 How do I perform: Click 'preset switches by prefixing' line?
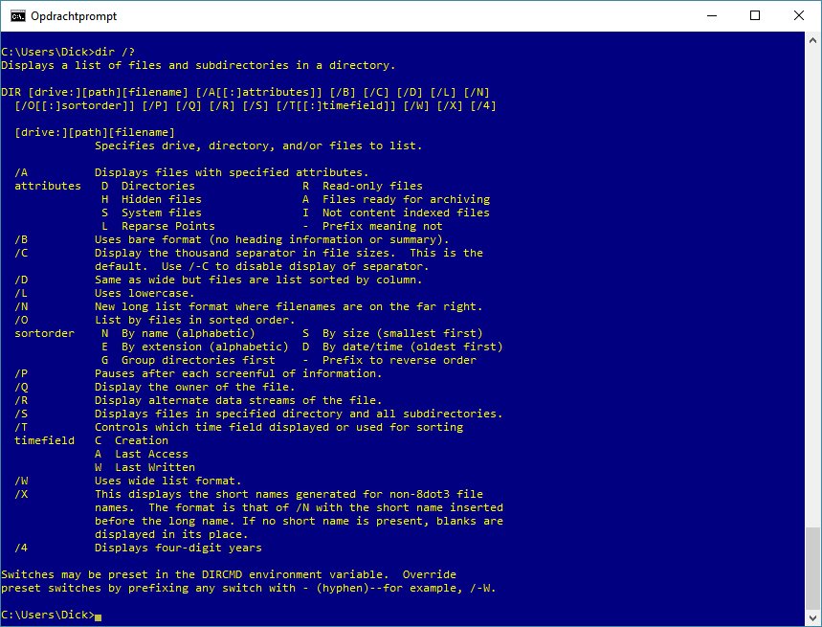point(249,588)
